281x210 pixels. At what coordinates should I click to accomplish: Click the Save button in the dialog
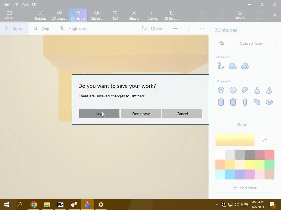tap(99, 113)
